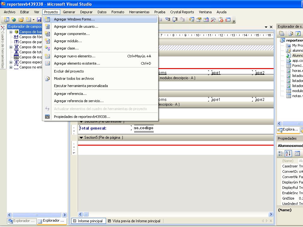
Task: Open the toolbar options overflow arrow
Action: (234, 21)
